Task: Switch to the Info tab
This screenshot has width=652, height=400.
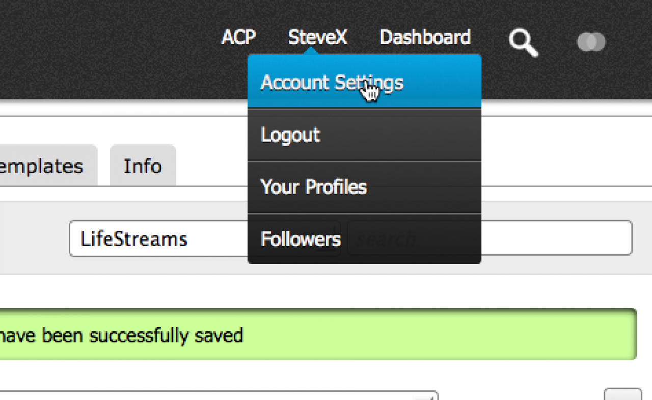Action: point(143,166)
